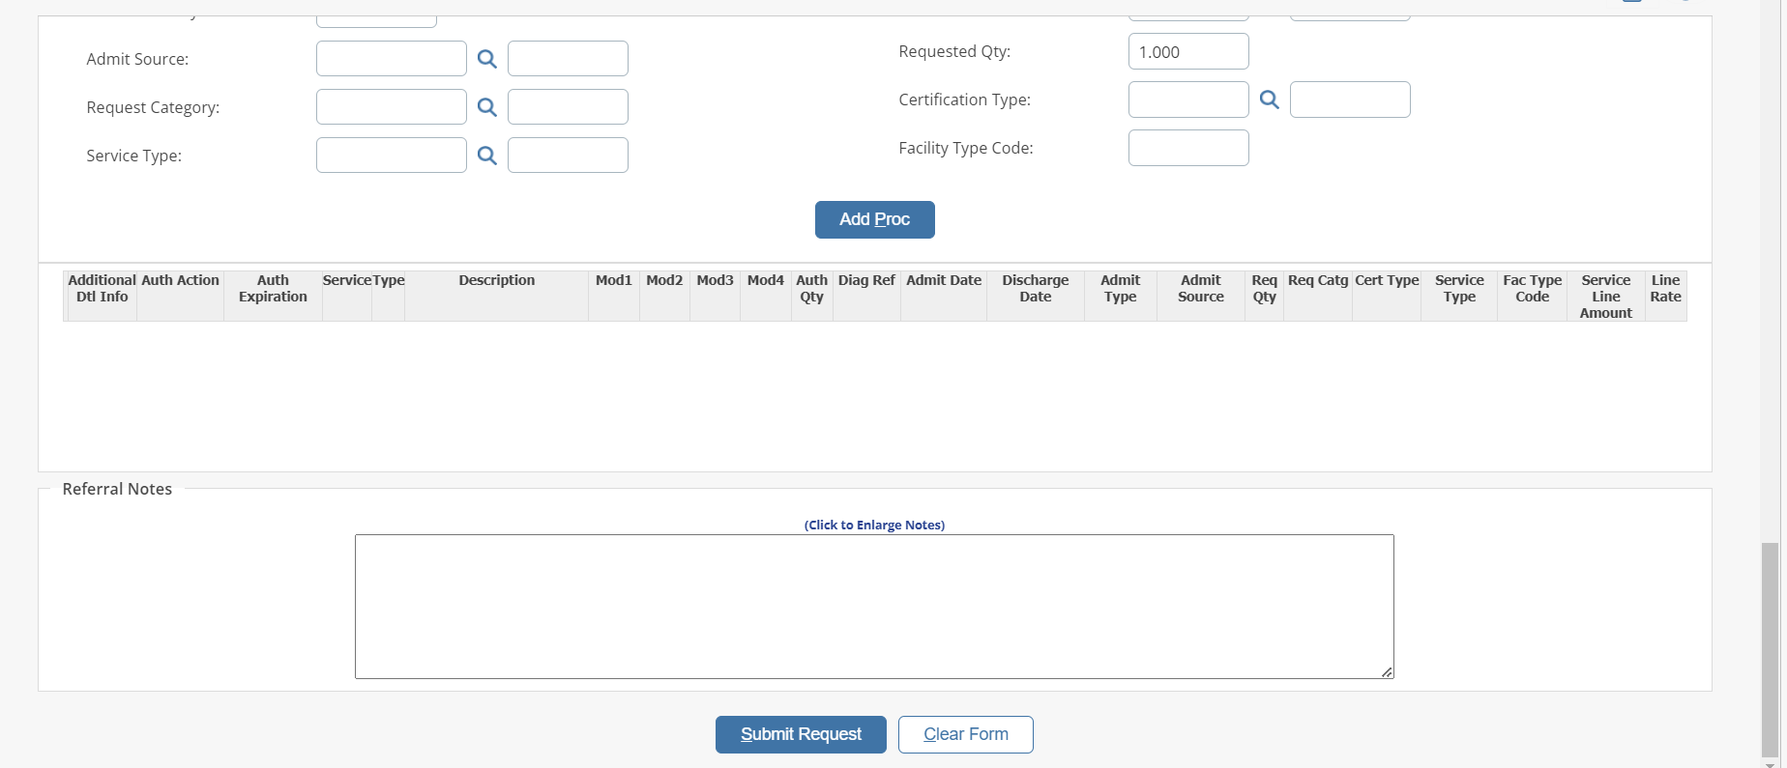Click into the Facility Type Code field
Viewport: 1787px width, 768px height.
(x=1188, y=148)
